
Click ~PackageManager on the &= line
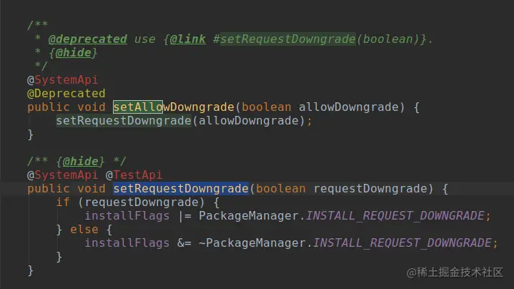(252, 243)
